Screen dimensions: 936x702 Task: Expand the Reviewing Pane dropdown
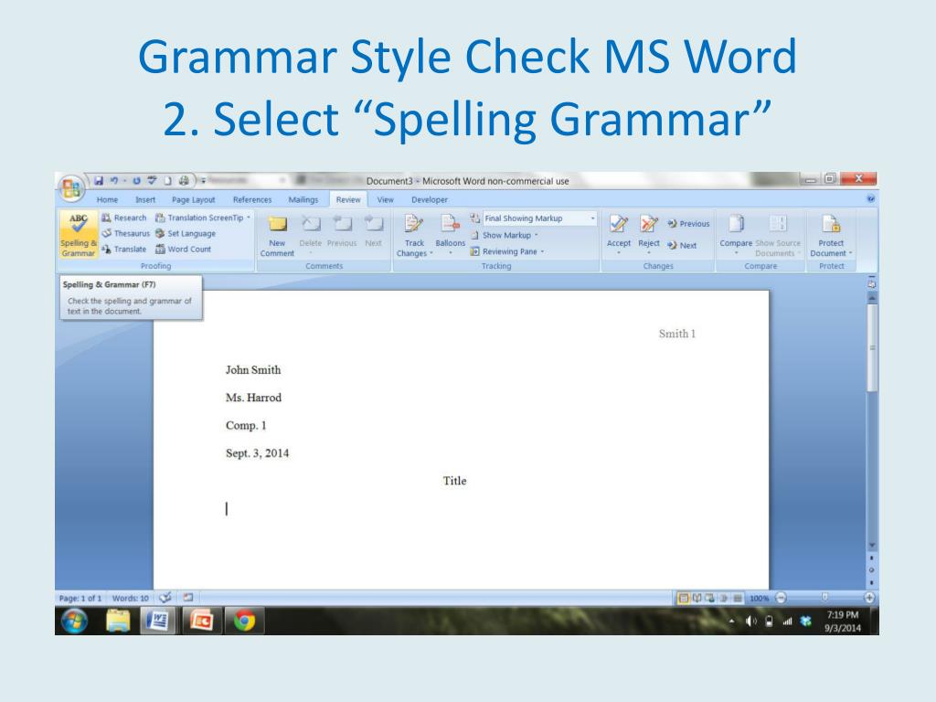[507, 251]
